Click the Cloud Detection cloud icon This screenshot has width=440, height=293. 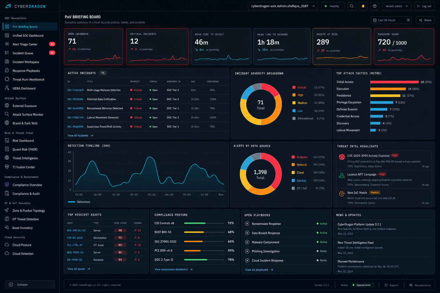[x=7, y=254]
